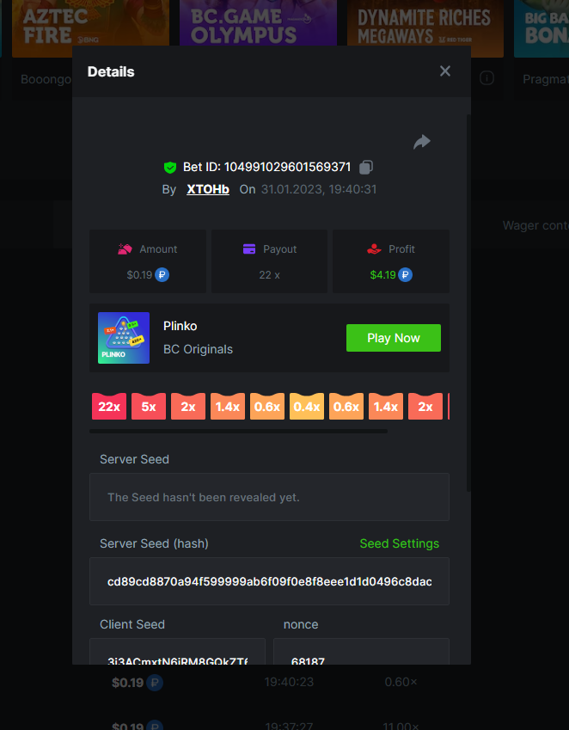Copy the Bet ID with copy icon
The height and width of the screenshot is (730, 569).
366,167
